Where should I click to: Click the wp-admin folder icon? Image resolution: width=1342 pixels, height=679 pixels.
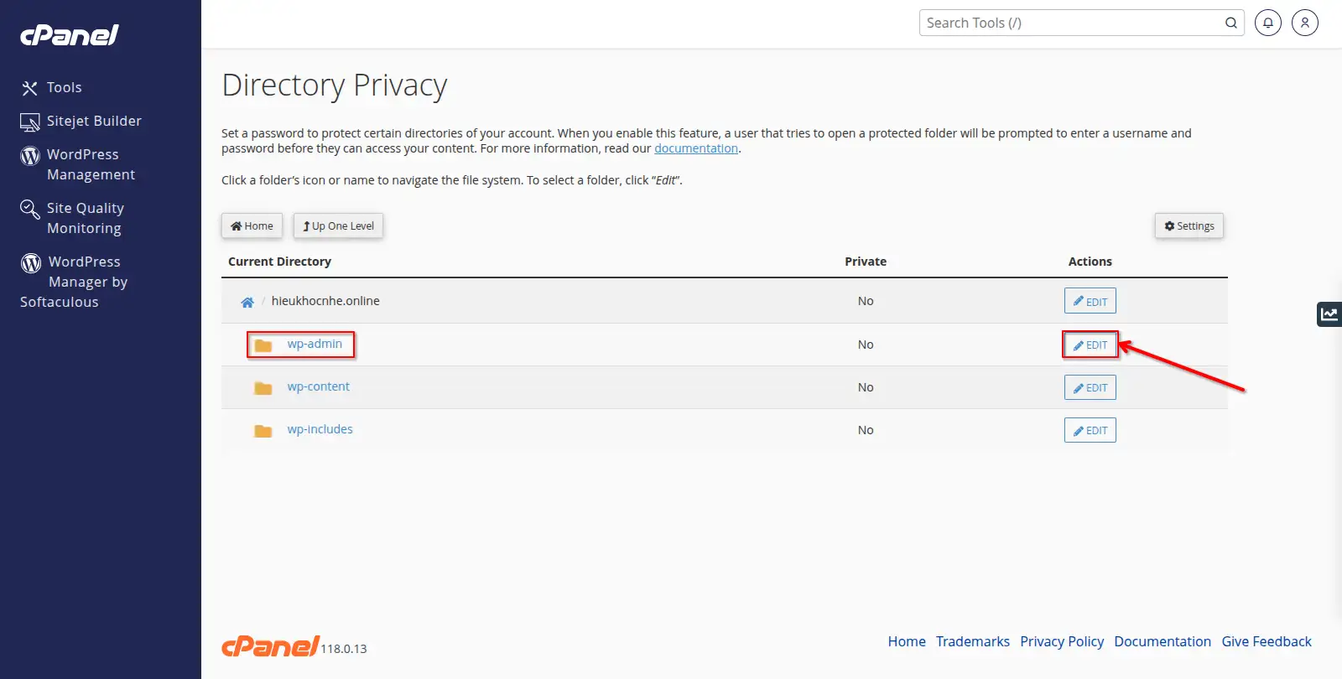pyautogui.click(x=263, y=345)
